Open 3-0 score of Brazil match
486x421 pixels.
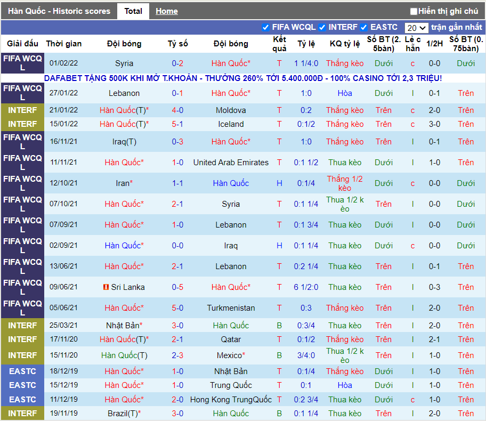click(177, 414)
